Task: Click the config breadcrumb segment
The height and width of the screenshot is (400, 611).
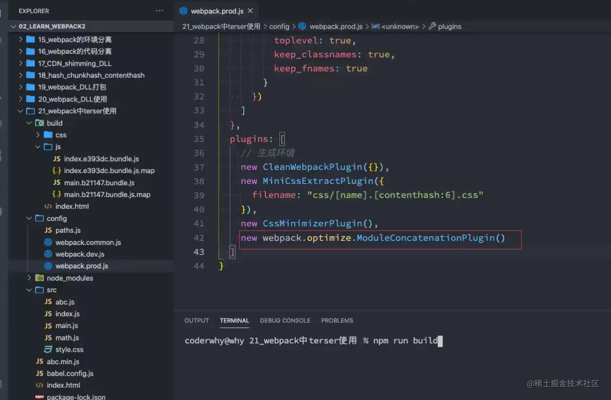Action: pos(279,26)
